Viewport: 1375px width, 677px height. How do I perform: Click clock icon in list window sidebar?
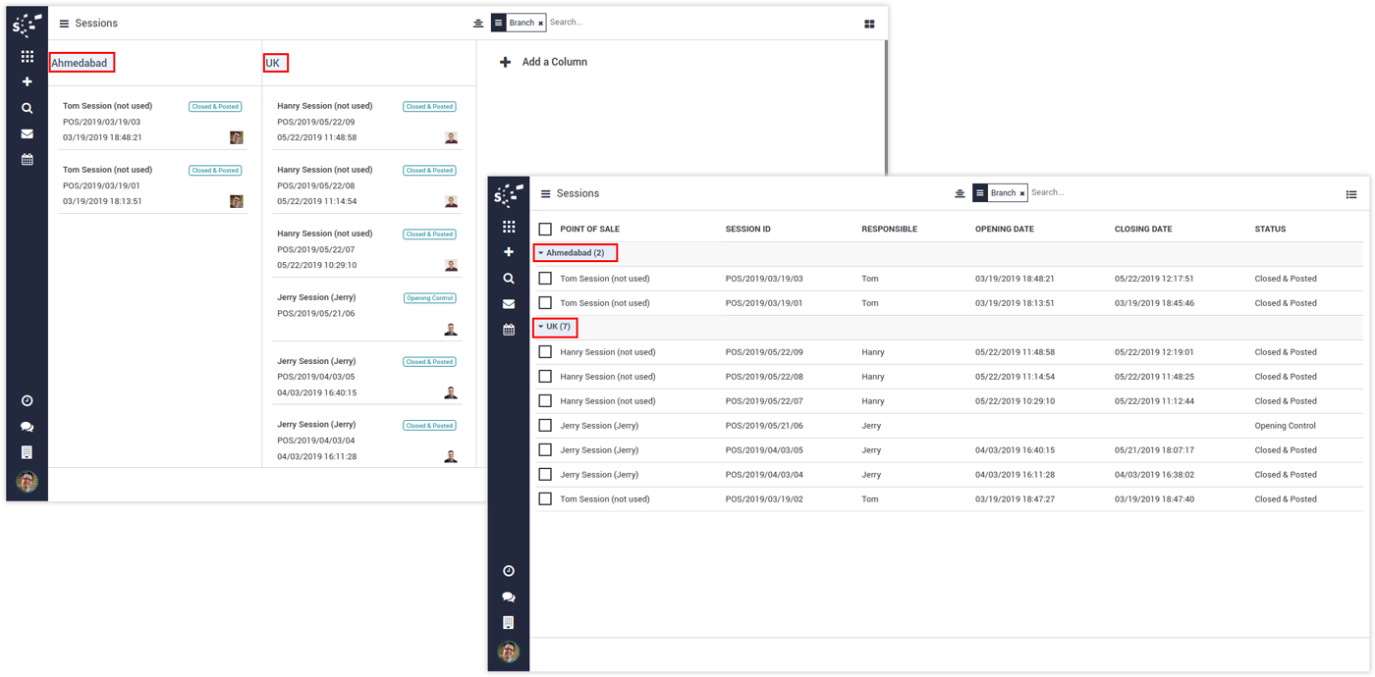pos(509,571)
